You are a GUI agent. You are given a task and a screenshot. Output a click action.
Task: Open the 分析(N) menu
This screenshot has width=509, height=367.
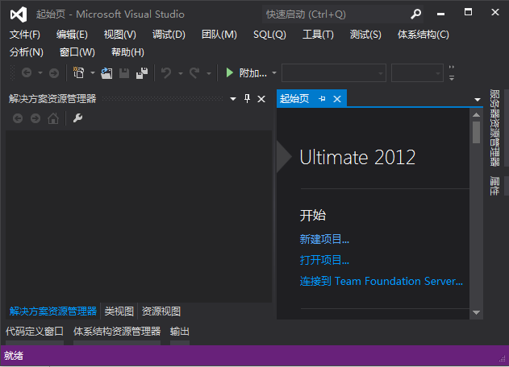pos(27,52)
